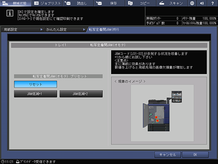Click the キャンセル button
This screenshot has height=164, width=218.
click(x=167, y=155)
